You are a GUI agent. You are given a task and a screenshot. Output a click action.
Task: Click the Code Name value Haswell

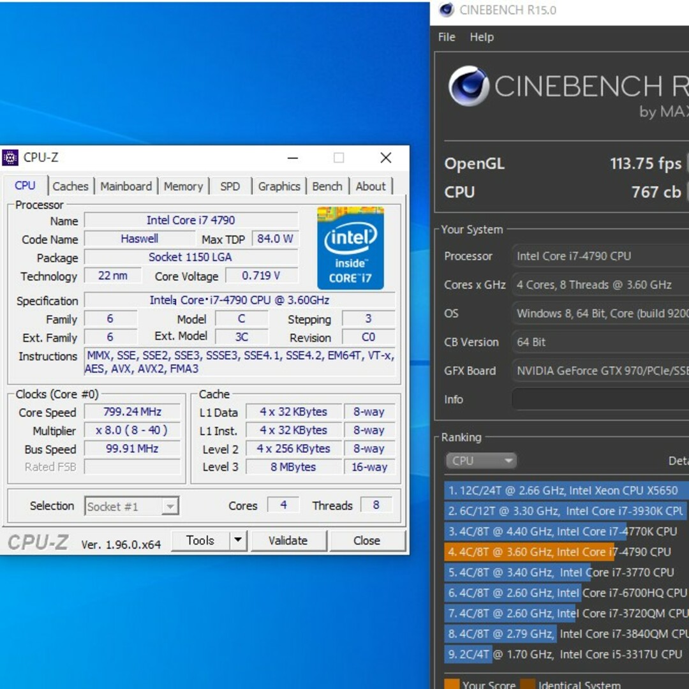tap(139, 239)
